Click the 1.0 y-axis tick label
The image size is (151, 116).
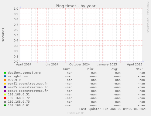click(16, 8)
